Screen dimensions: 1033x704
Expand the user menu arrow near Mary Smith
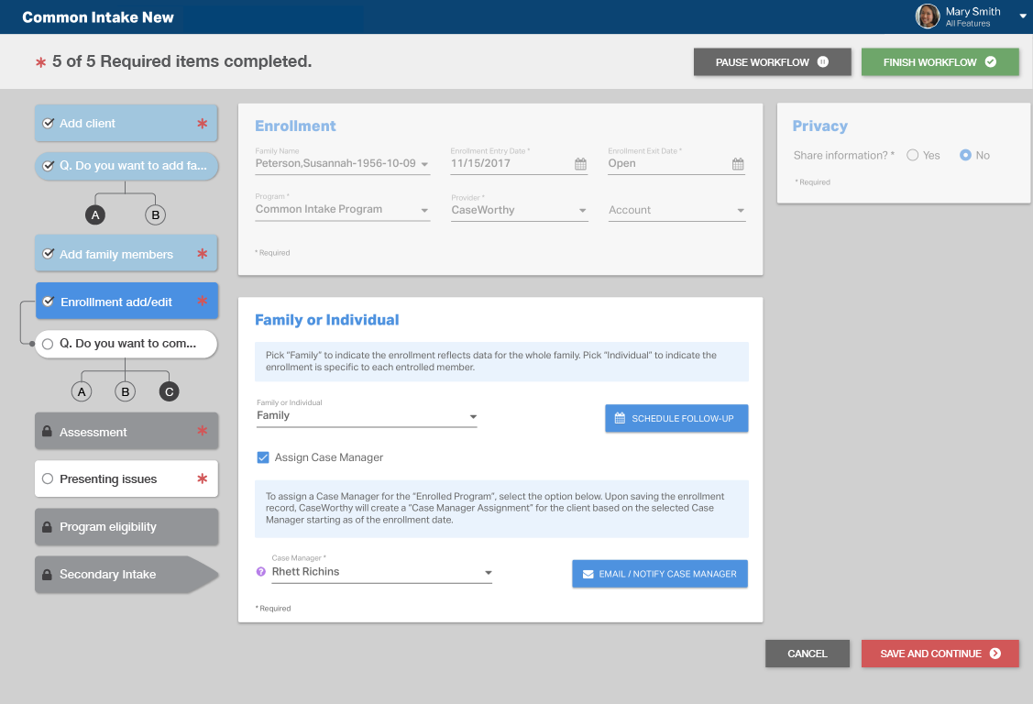tap(1023, 16)
